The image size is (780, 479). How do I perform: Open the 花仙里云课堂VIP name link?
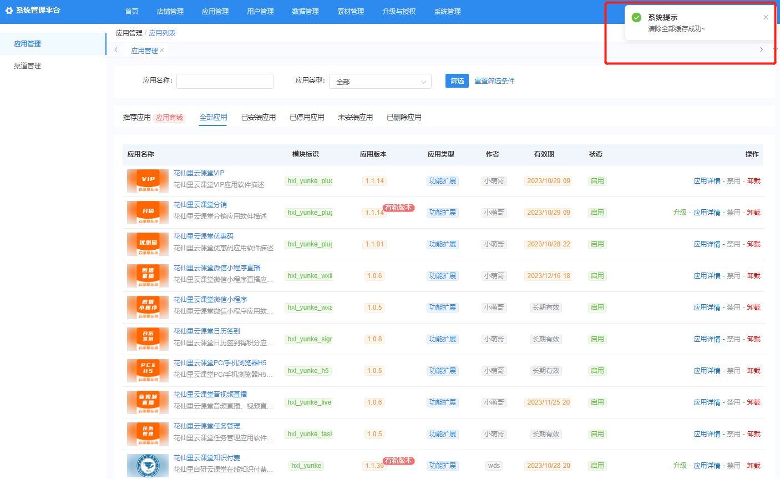[x=199, y=173]
